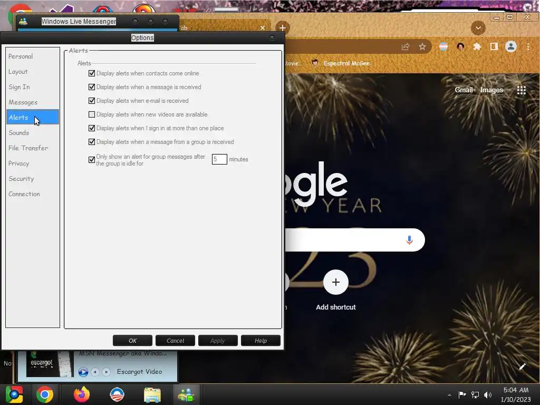Open the Layout options category
The height and width of the screenshot is (405, 540).
click(x=32, y=72)
